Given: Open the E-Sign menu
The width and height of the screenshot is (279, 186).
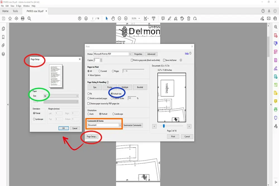Looking at the screenshot, I should click(x=19, y=6).
